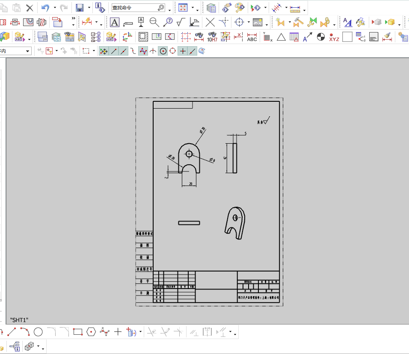The image size is (409, 354).
Task: Click the Save floppy disk icon
Action: (x=80, y=8)
